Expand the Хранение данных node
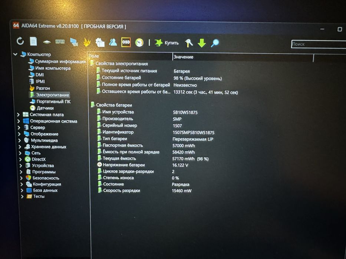 [x=20, y=147]
